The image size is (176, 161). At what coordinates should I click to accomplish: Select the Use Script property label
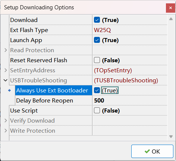(24, 111)
